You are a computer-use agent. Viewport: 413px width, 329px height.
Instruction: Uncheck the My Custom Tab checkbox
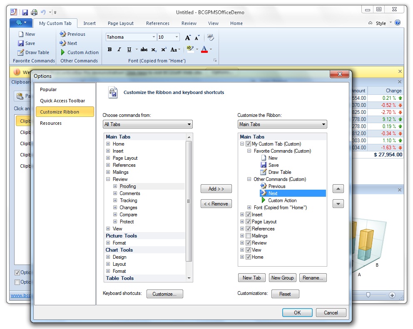pyautogui.click(x=249, y=143)
